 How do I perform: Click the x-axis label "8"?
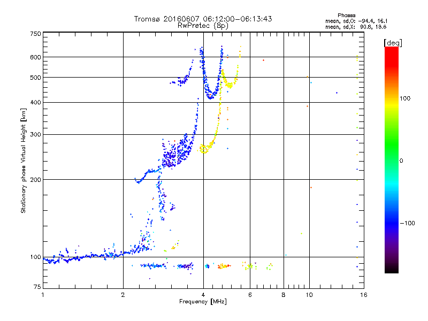pyautogui.click(x=284, y=295)
